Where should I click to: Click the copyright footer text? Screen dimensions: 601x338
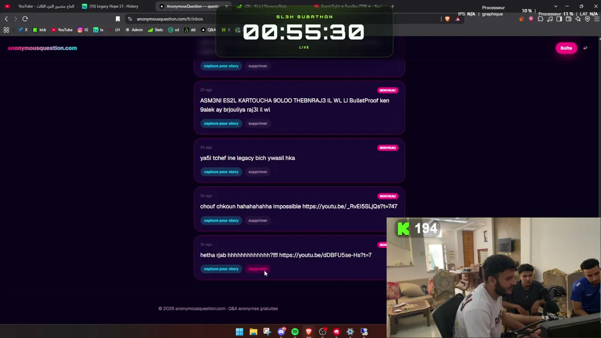(x=218, y=308)
